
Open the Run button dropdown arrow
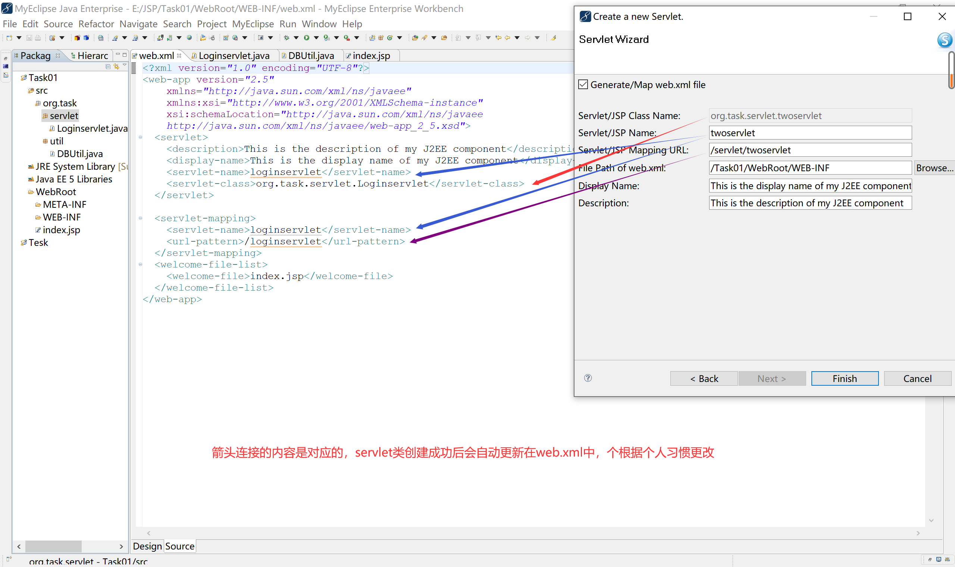point(317,37)
